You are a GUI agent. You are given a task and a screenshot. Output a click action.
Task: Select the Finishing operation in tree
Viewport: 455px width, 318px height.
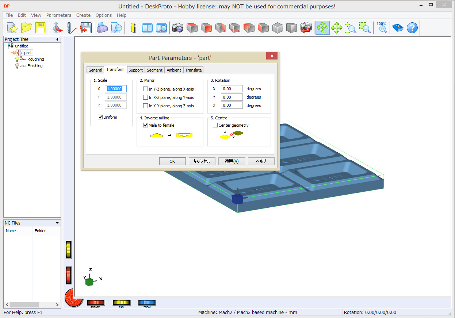[35, 66]
